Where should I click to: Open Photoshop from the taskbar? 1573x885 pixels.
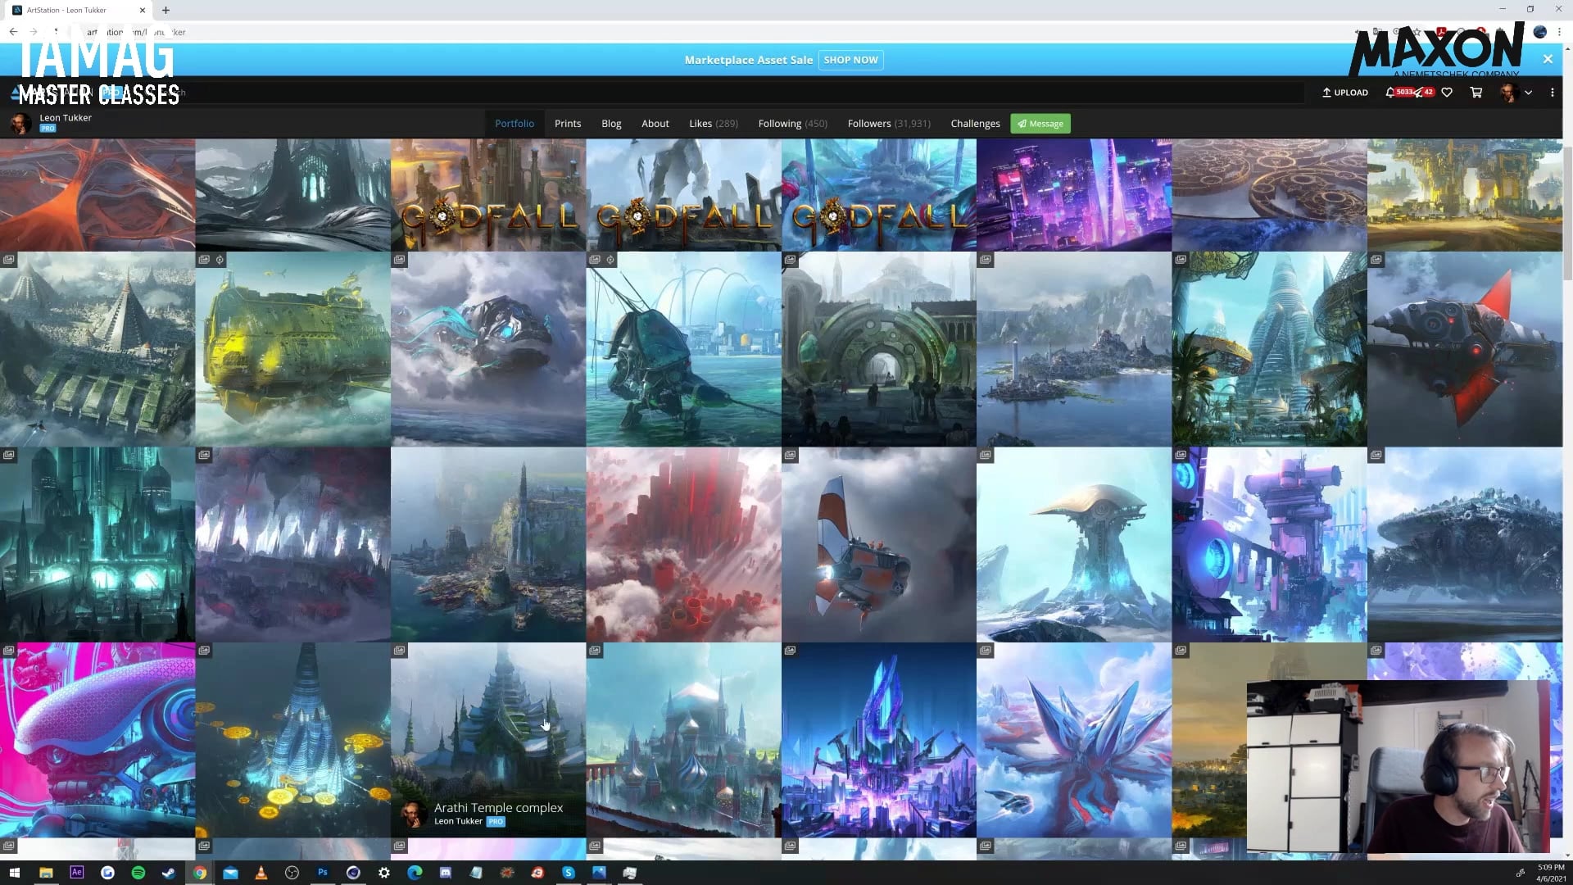coord(323,873)
